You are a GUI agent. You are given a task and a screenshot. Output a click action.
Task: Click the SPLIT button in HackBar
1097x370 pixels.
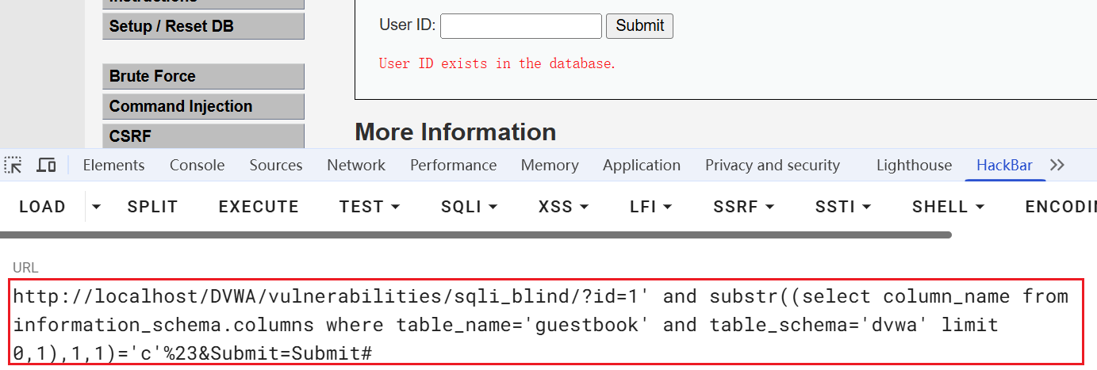[152, 207]
